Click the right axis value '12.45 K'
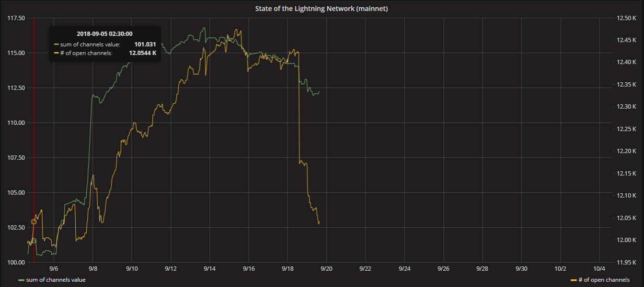Screen dimensions: 644x287 coord(626,40)
